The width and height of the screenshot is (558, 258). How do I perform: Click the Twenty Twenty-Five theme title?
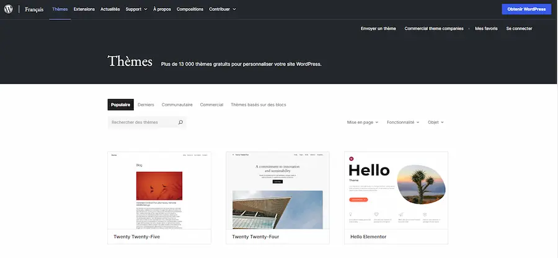pos(136,237)
